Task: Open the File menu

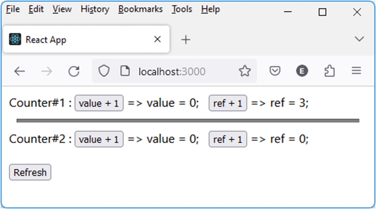Action: 13,9
